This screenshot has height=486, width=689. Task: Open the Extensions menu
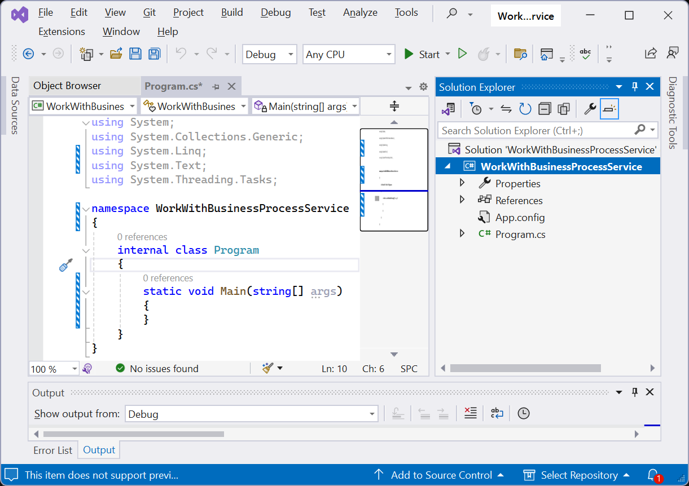(62, 32)
